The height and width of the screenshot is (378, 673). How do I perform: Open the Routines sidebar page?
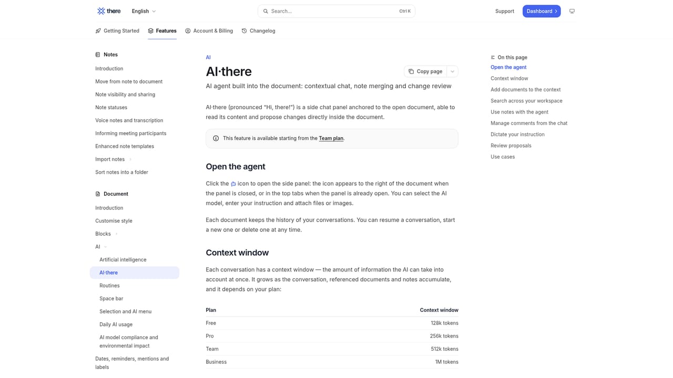[x=109, y=286]
